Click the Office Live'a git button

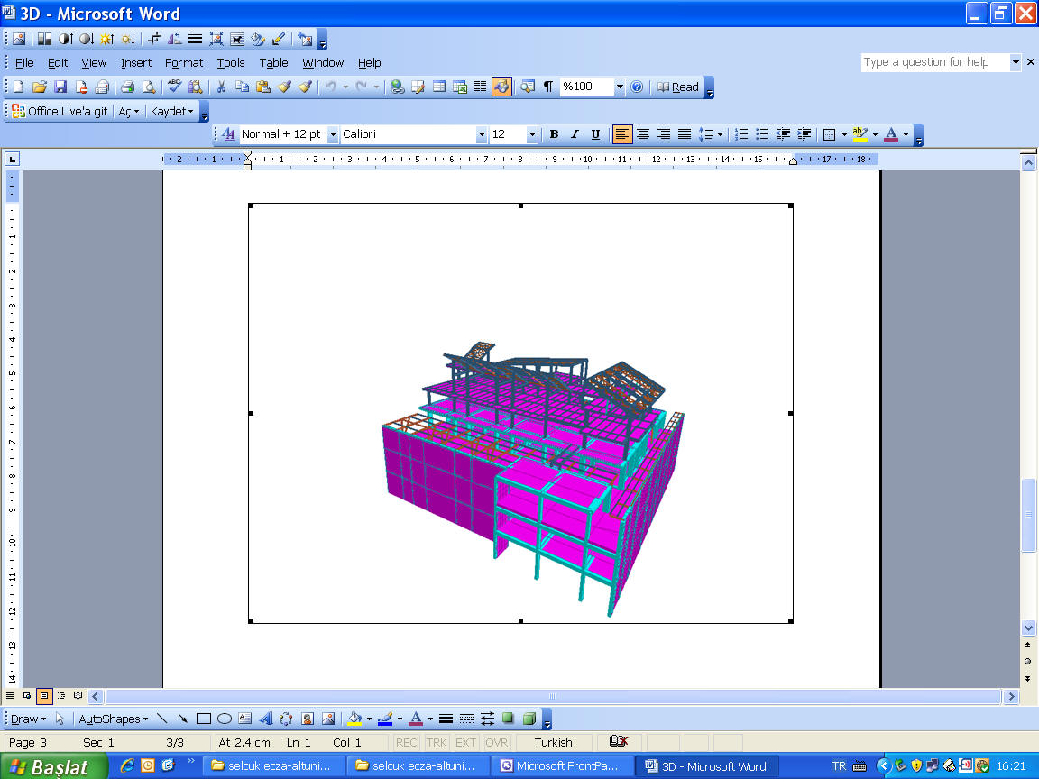tap(60, 111)
